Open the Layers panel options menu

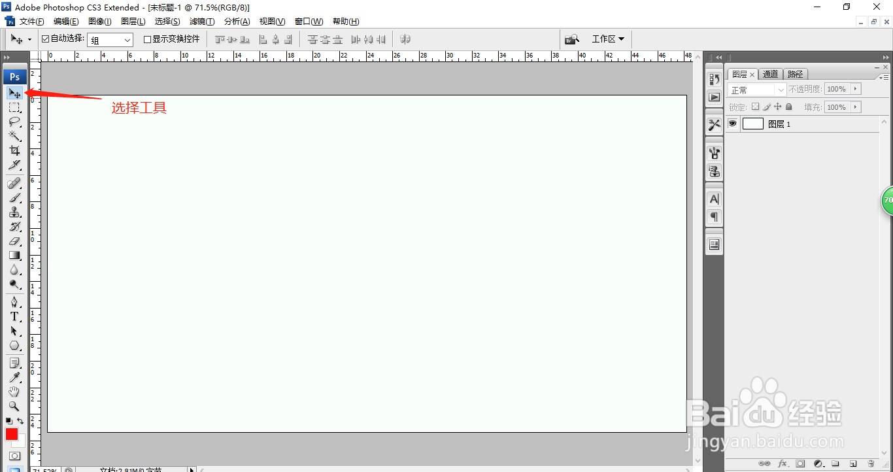(885, 77)
